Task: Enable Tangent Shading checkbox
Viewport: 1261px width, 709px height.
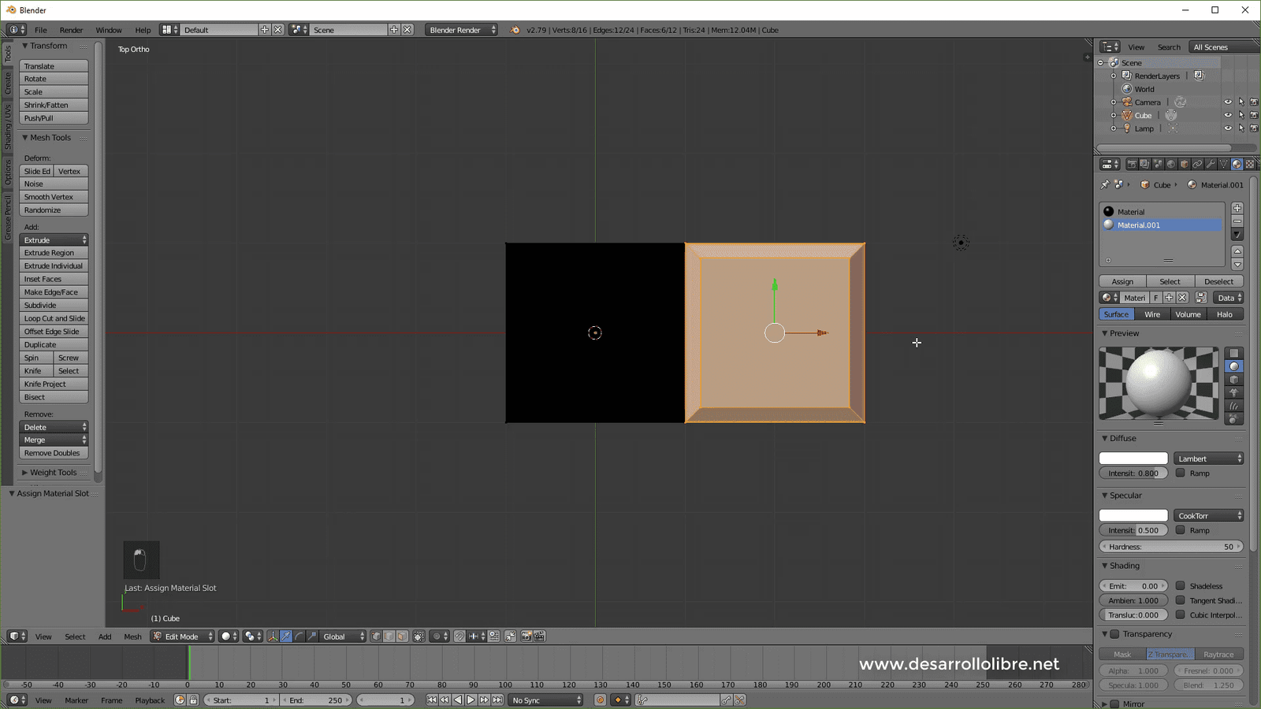Action: click(x=1181, y=600)
